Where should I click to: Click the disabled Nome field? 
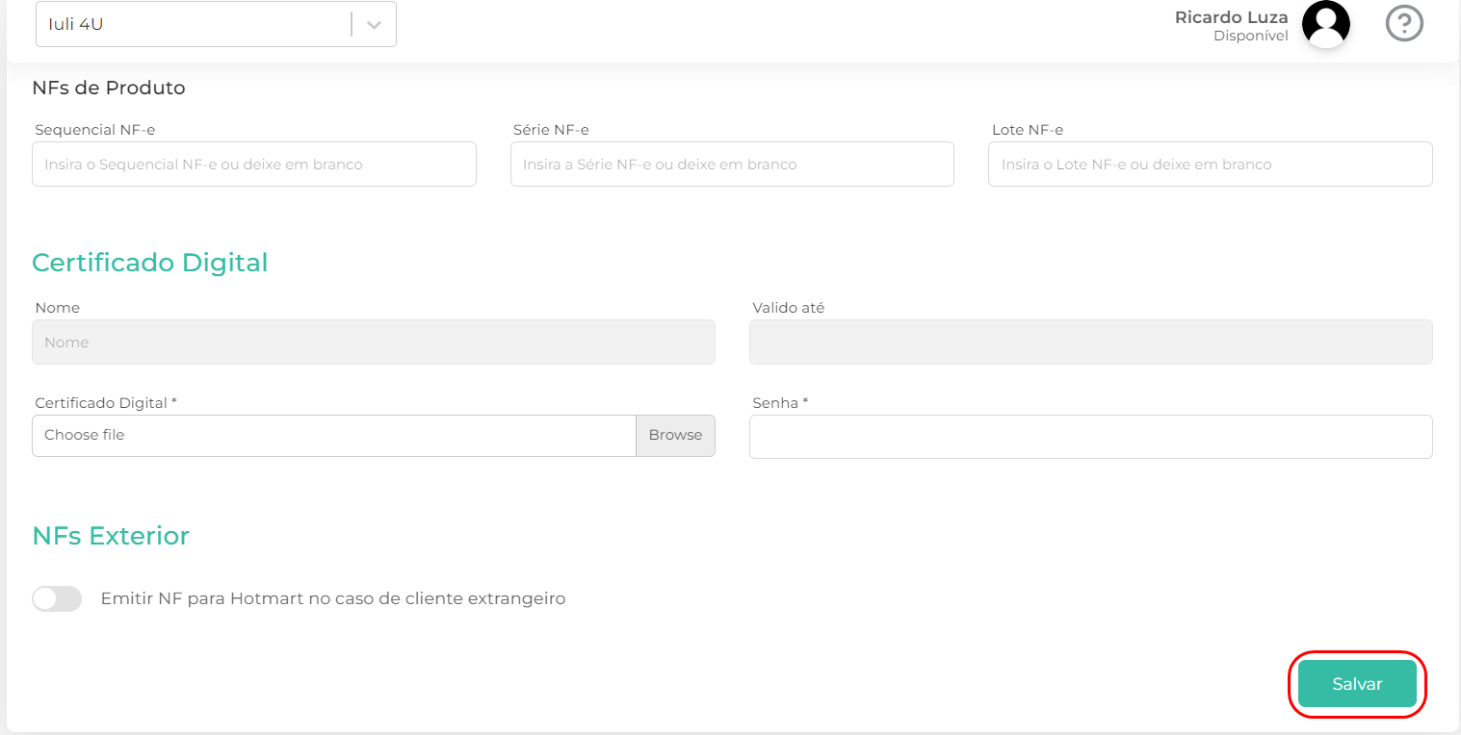tap(373, 342)
